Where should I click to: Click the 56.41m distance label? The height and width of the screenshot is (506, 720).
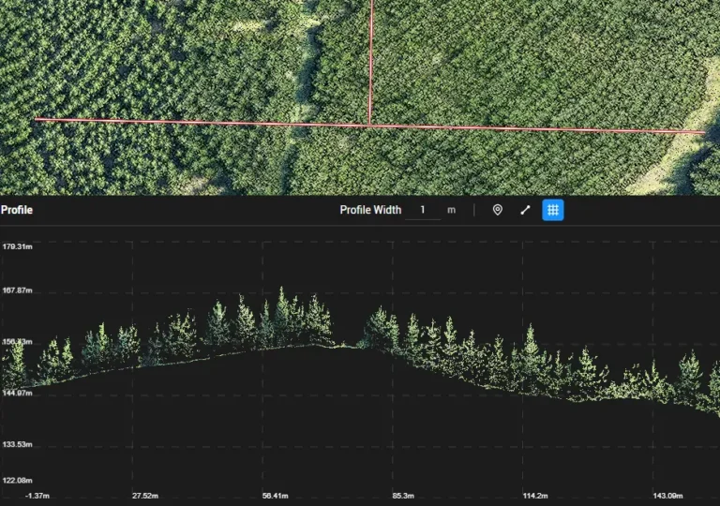pos(276,496)
